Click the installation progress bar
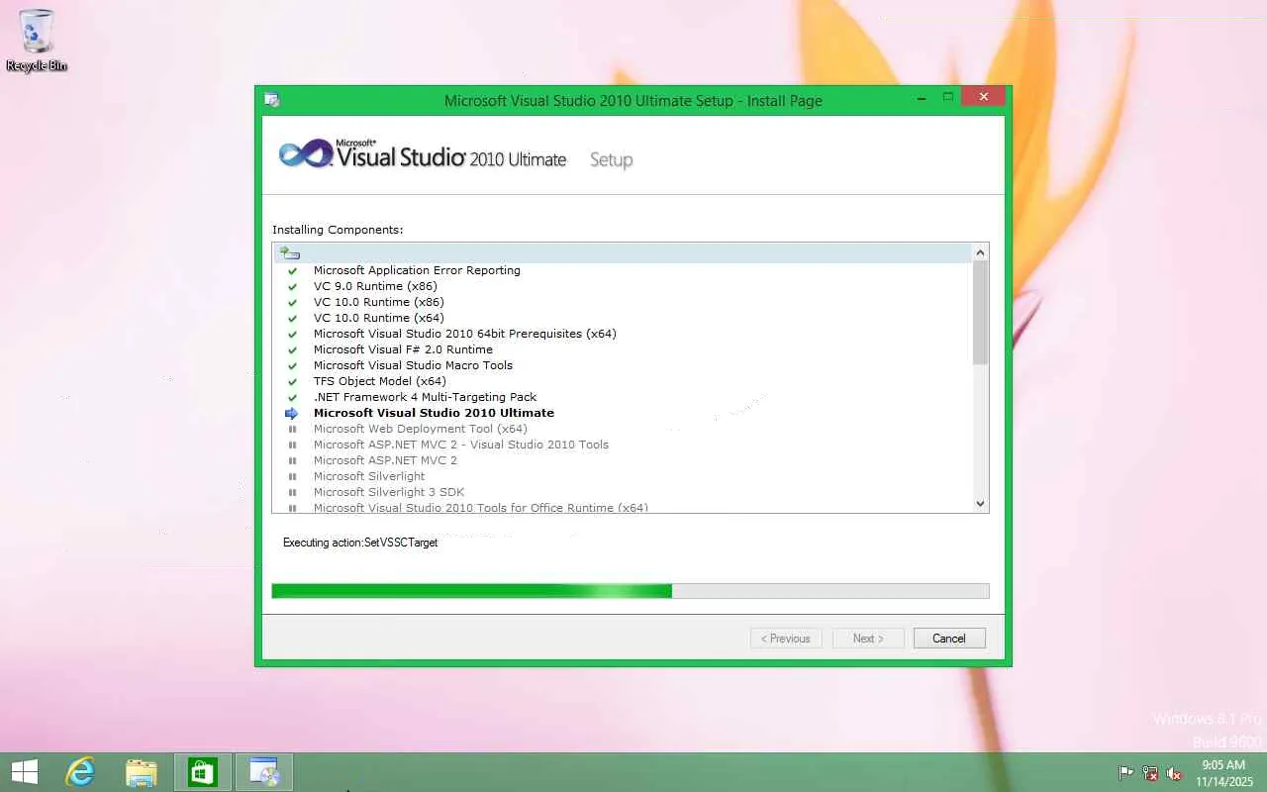The width and height of the screenshot is (1267, 792). click(631, 591)
